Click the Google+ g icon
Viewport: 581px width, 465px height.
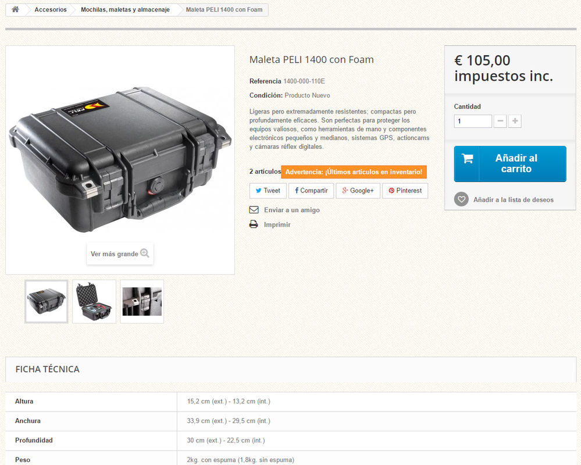(x=345, y=190)
